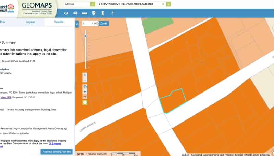Toggle layer visibility eye icon
The image size is (274, 156).
point(66,13)
